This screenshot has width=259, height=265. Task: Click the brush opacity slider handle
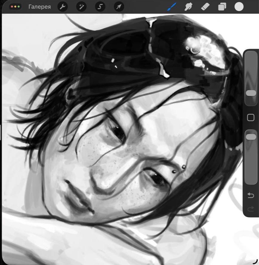(251, 137)
